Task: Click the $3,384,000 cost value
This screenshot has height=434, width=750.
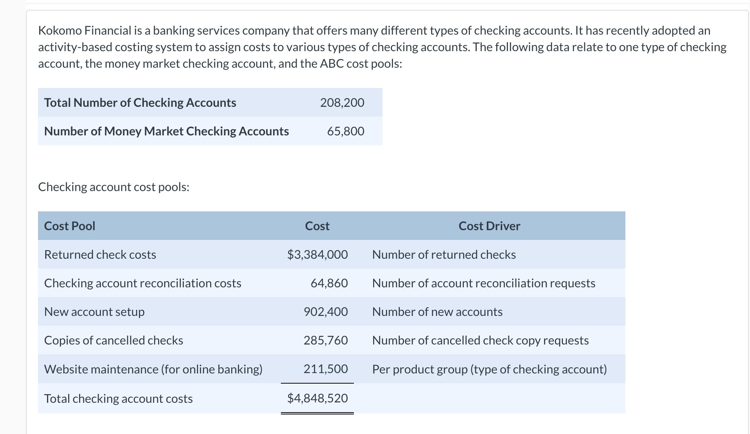Action: coord(317,255)
